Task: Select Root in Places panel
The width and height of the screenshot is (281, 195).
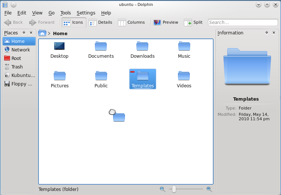Action: tap(16, 58)
